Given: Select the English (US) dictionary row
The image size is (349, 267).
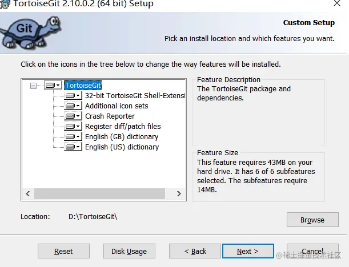Looking at the screenshot, I should pos(122,147).
